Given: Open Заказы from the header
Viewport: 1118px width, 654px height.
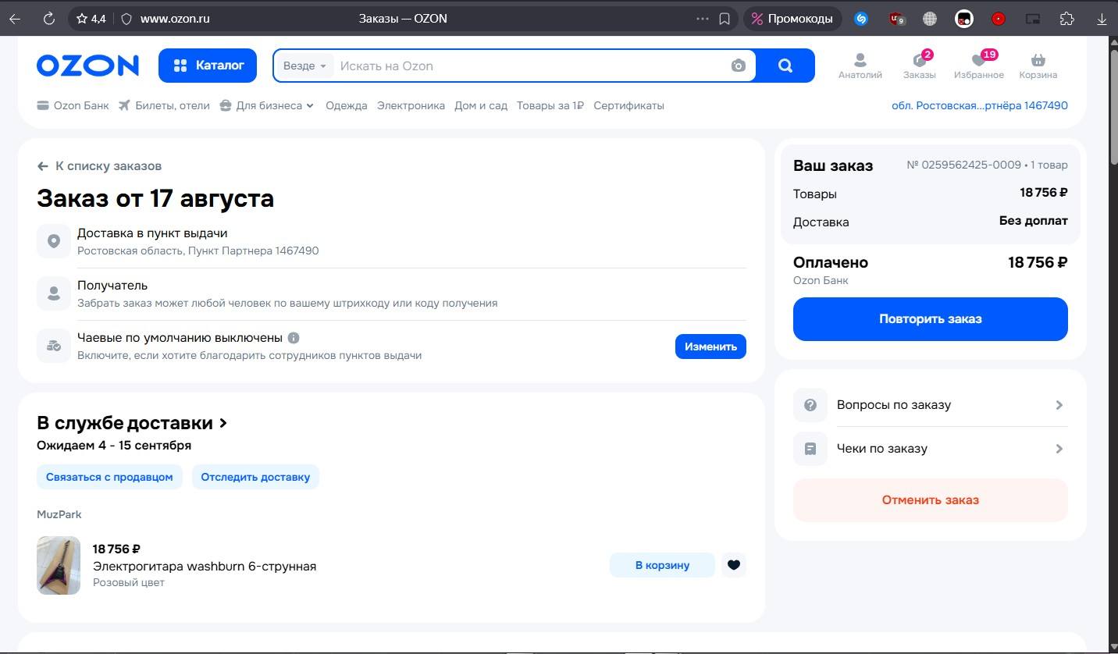Looking at the screenshot, I should point(920,66).
